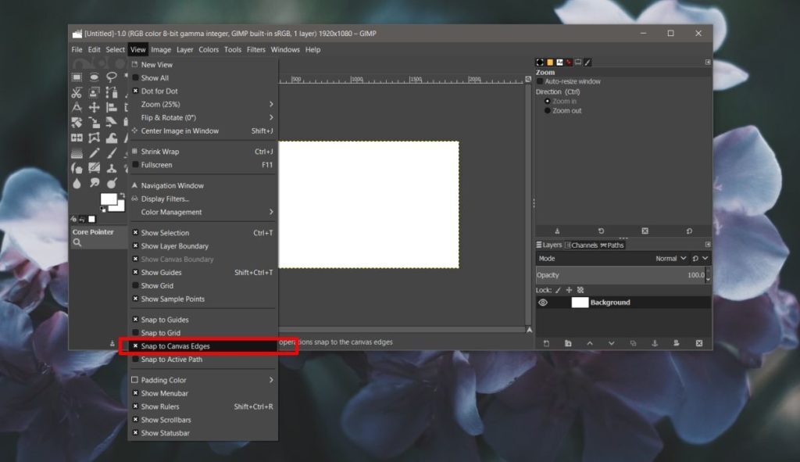The height and width of the screenshot is (462, 800).
Task: Switch to the Channels tab
Action: [x=583, y=245]
